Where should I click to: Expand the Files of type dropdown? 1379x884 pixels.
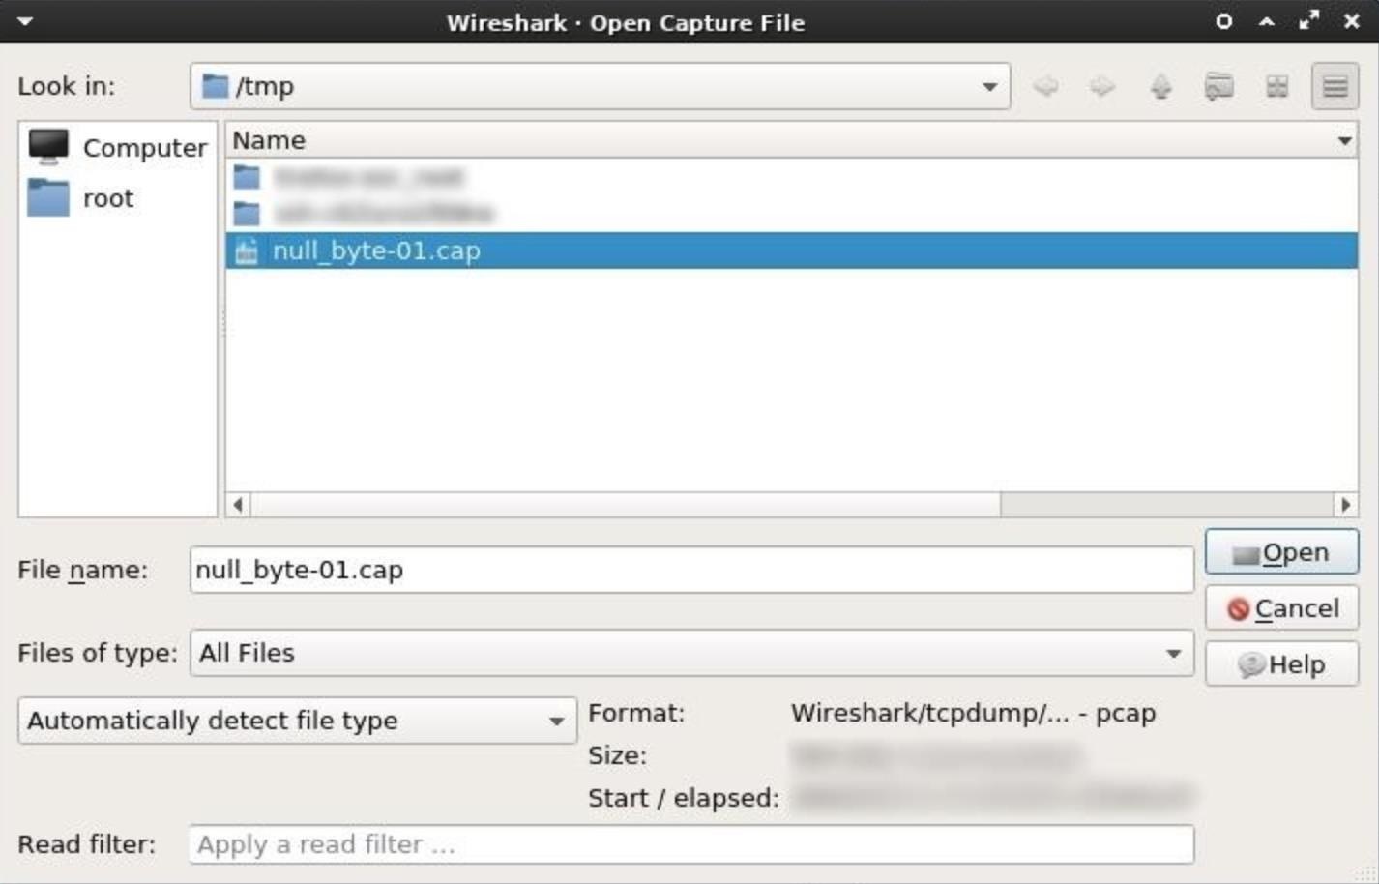[x=691, y=653]
